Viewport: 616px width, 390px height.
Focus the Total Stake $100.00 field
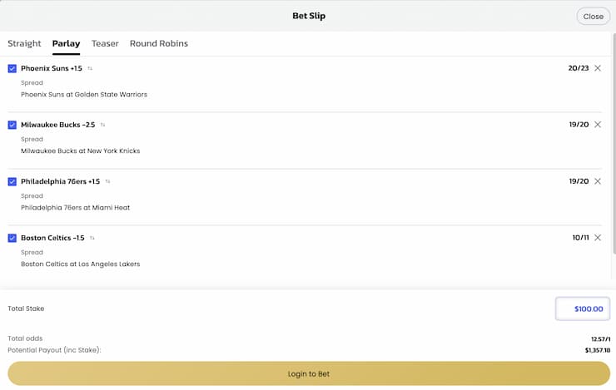pos(583,309)
